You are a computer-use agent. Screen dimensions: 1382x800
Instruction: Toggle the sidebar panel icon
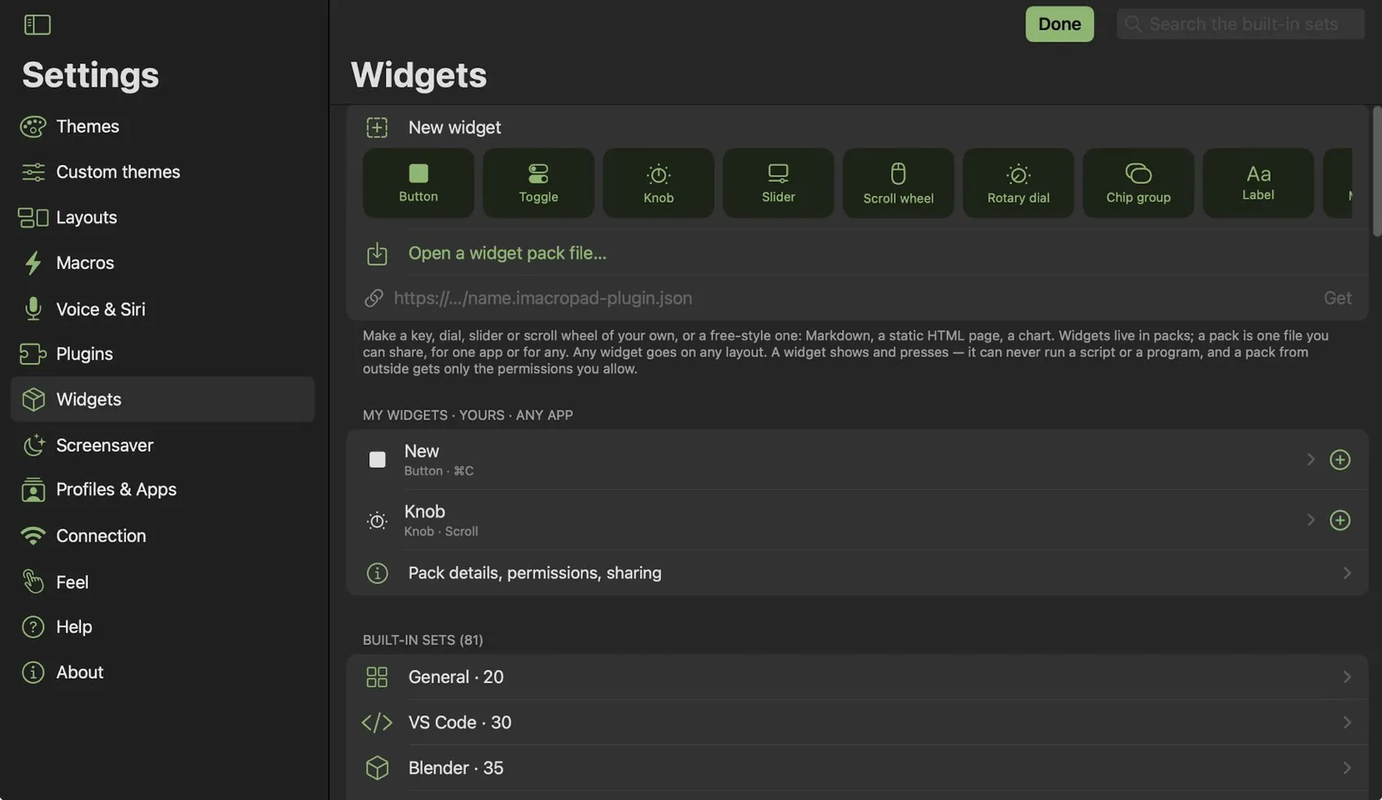coord(37,24)
